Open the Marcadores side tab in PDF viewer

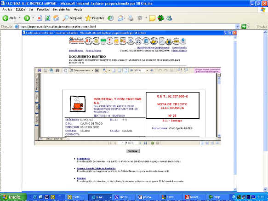[x=37, y=84]
